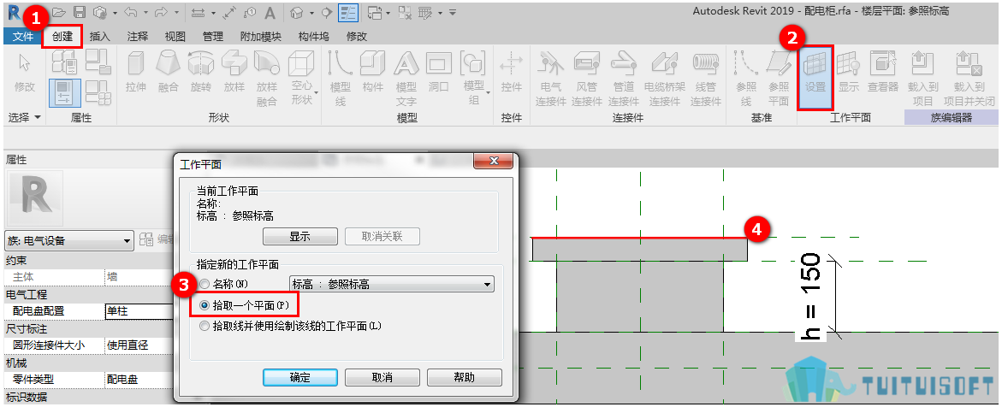Click 取消 in the 工作平面 dialog
Screen dimensions: 1002x407
point(382,377)
